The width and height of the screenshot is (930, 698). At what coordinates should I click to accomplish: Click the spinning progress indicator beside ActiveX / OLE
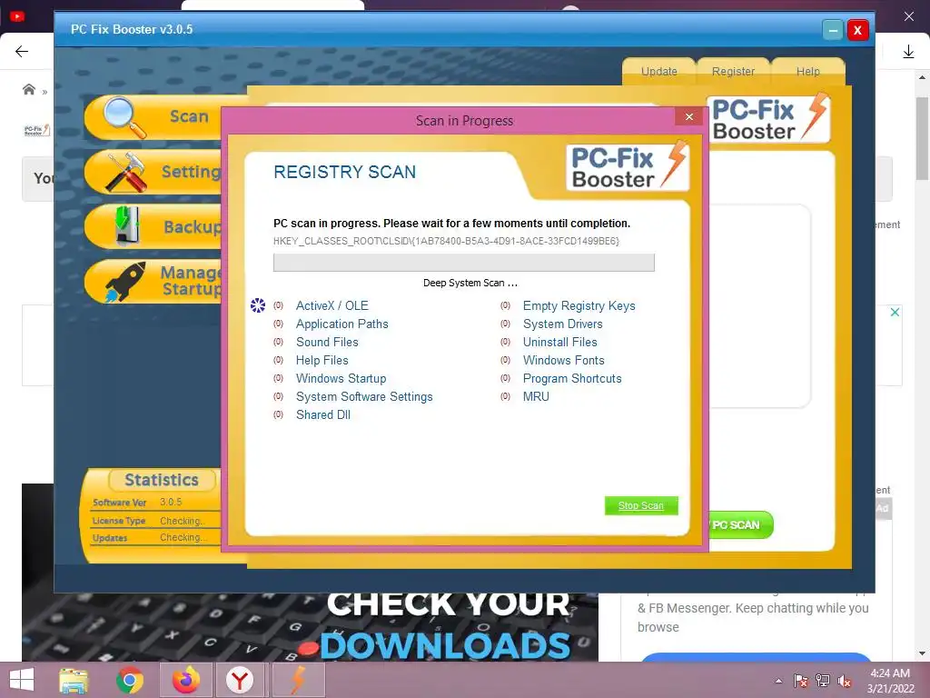[x=257, y=305]
